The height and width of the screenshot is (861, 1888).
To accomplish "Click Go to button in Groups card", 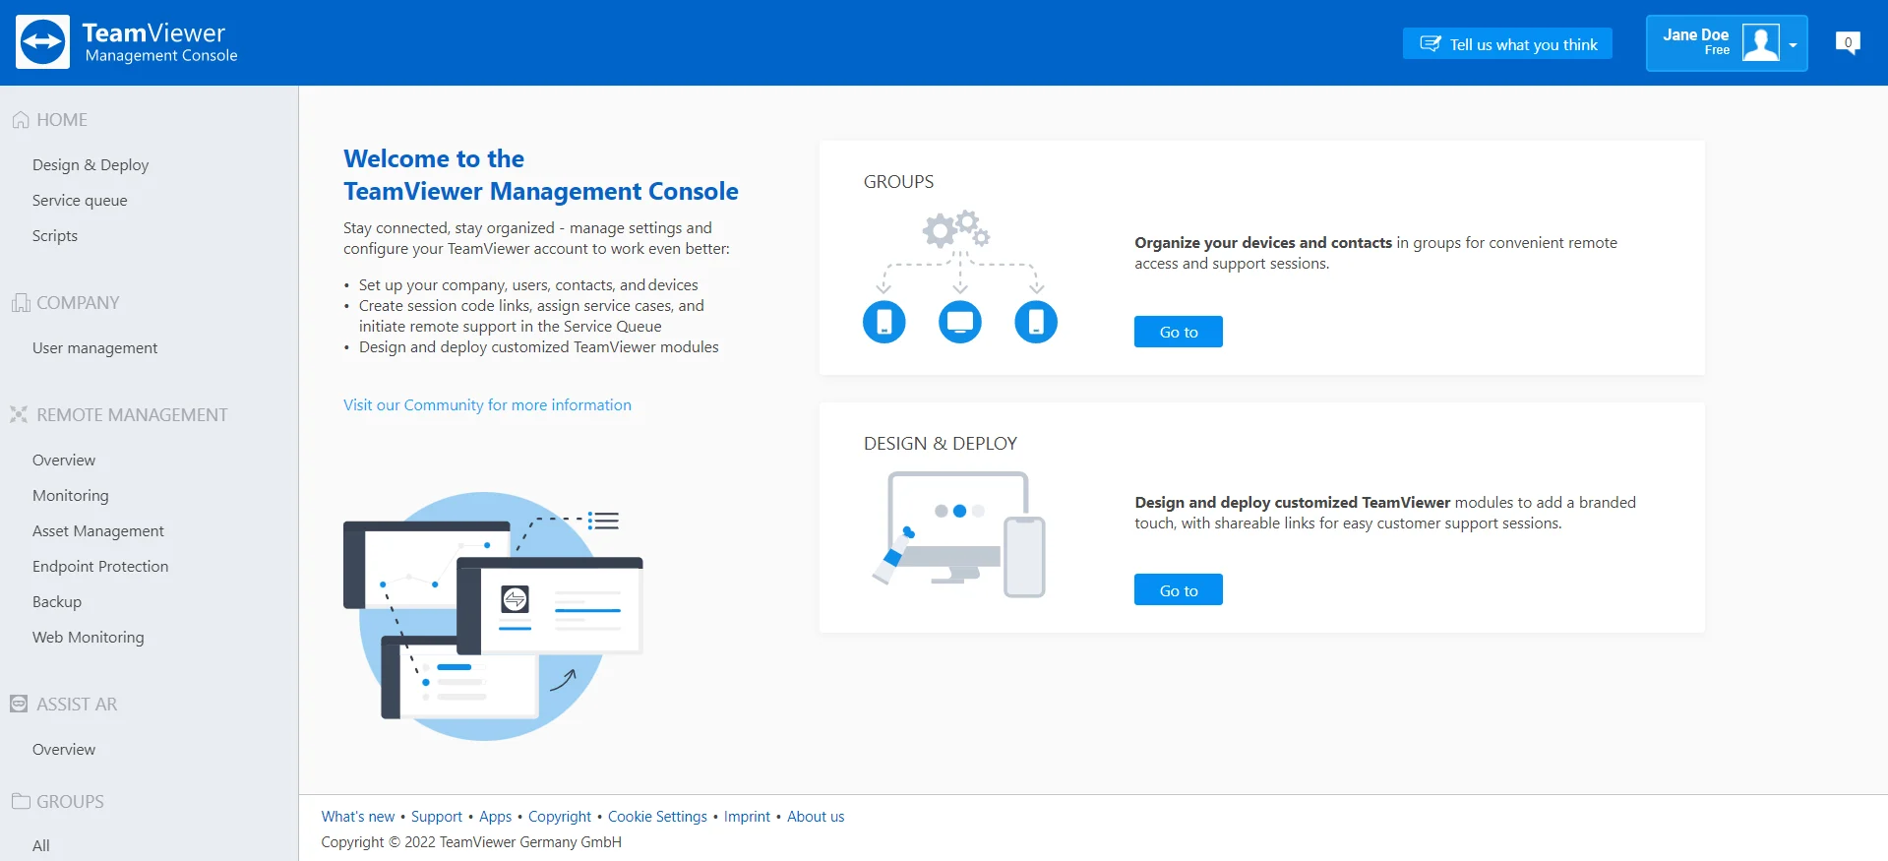I will click(1179, 332).
